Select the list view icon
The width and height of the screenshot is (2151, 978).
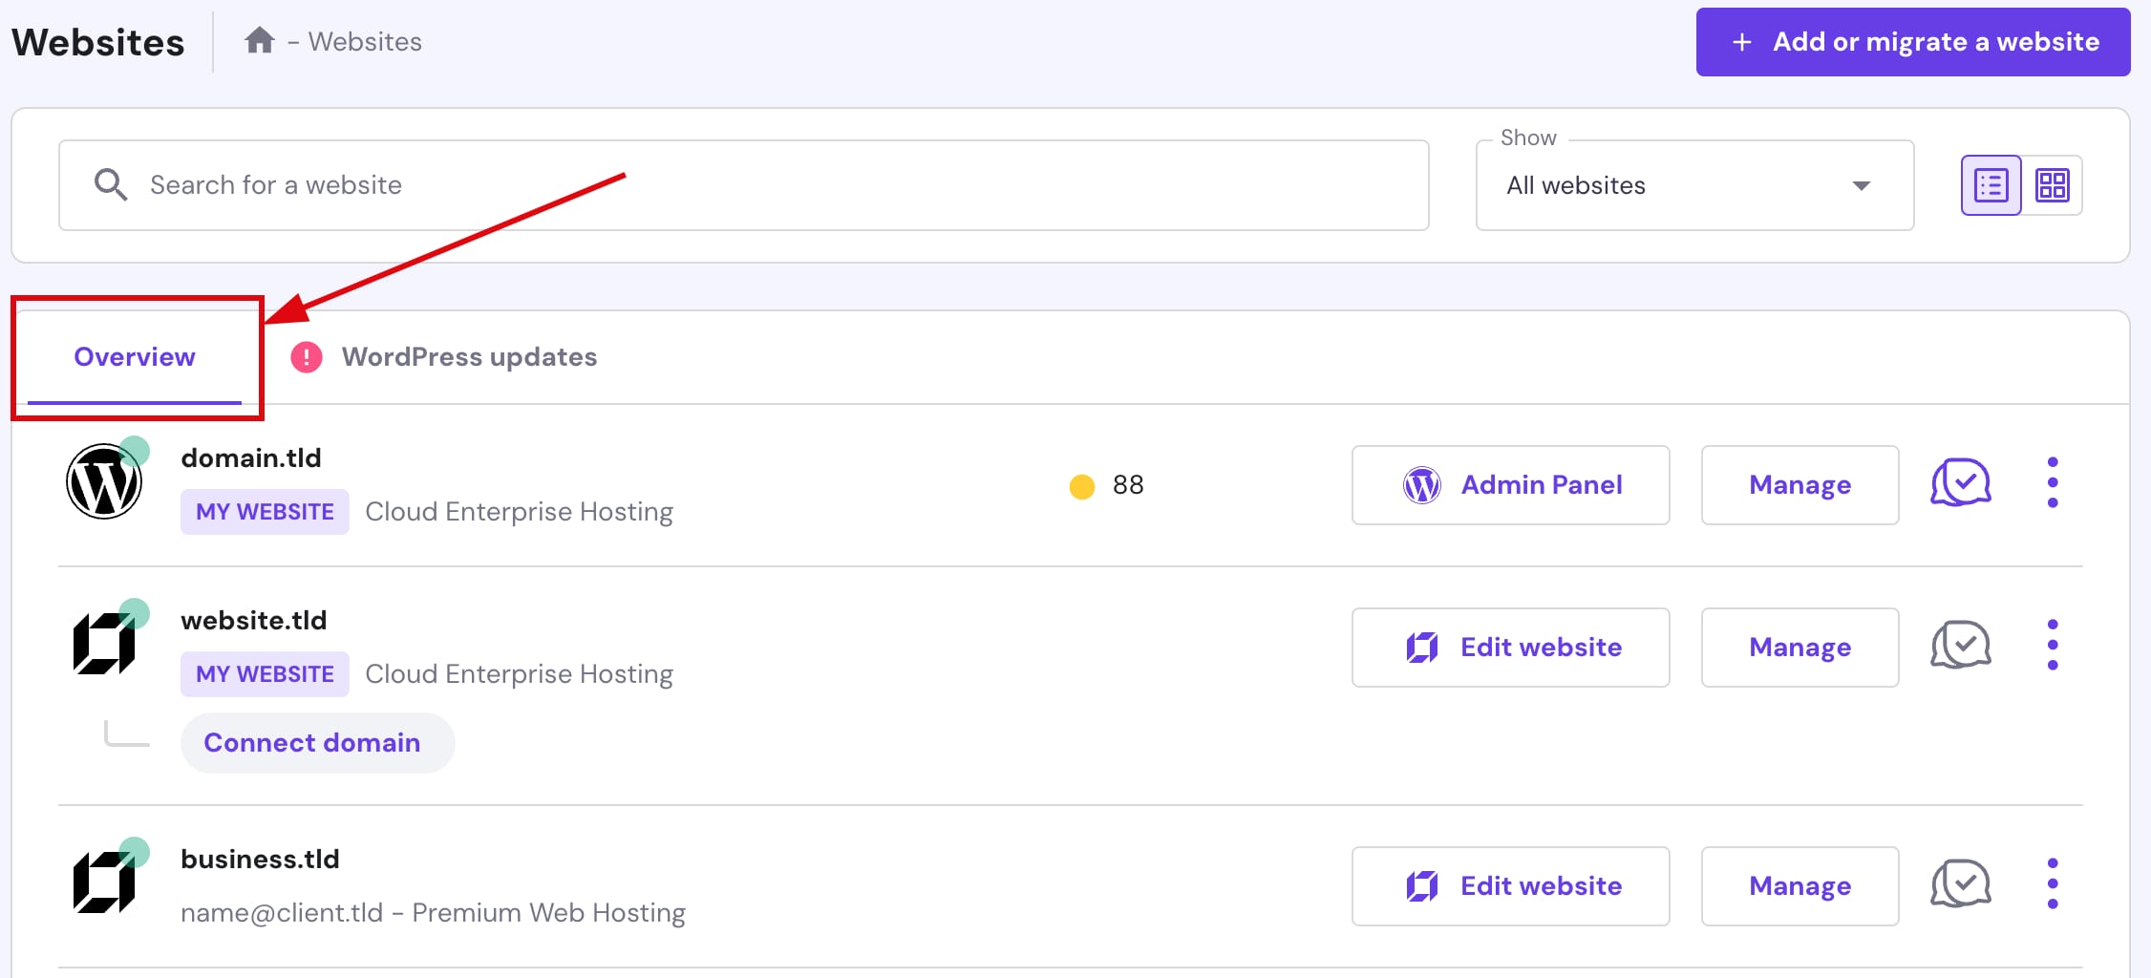coord(1991,184)
